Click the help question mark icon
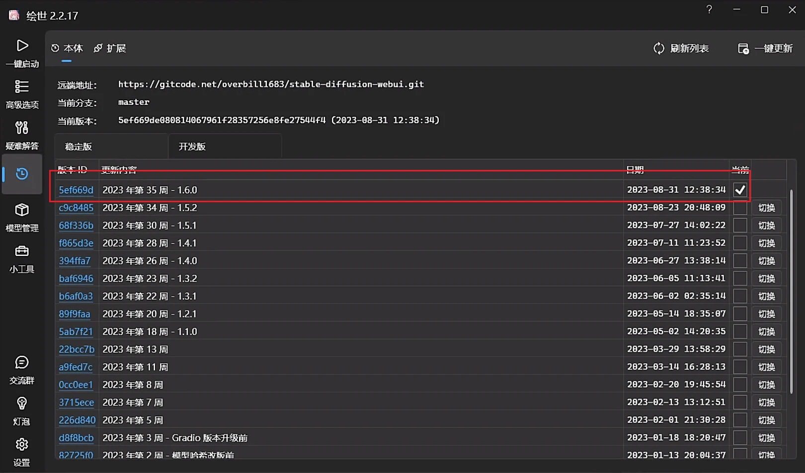Image resolution: width=805 pixels, height=473 pixels. click(x=709, y=9)
